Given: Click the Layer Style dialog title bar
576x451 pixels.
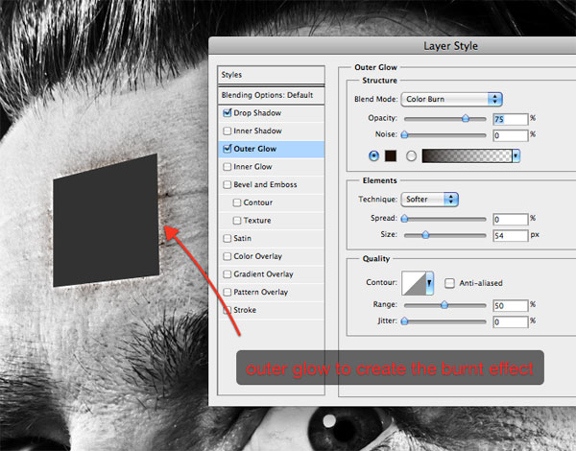Looking at the screenshot, I should (x=392, y=46).
